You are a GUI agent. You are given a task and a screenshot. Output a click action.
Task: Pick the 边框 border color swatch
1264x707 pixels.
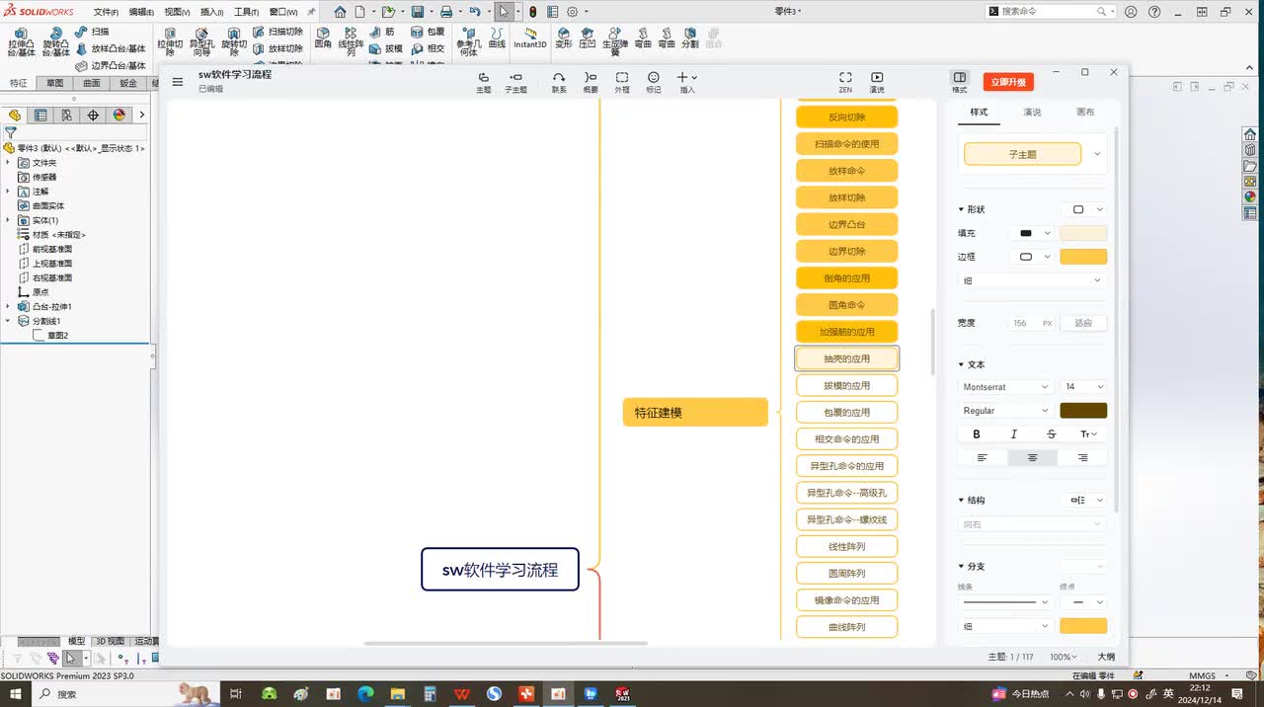point(1083,257)
